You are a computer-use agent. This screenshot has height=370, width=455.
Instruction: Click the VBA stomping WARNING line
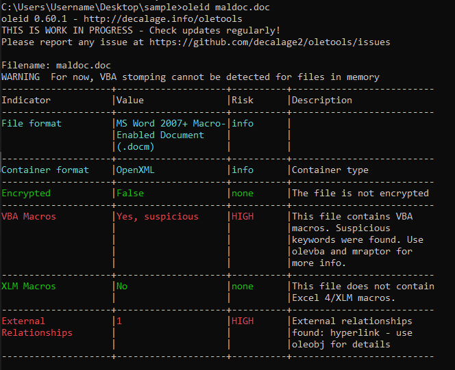tap(190, 77)
